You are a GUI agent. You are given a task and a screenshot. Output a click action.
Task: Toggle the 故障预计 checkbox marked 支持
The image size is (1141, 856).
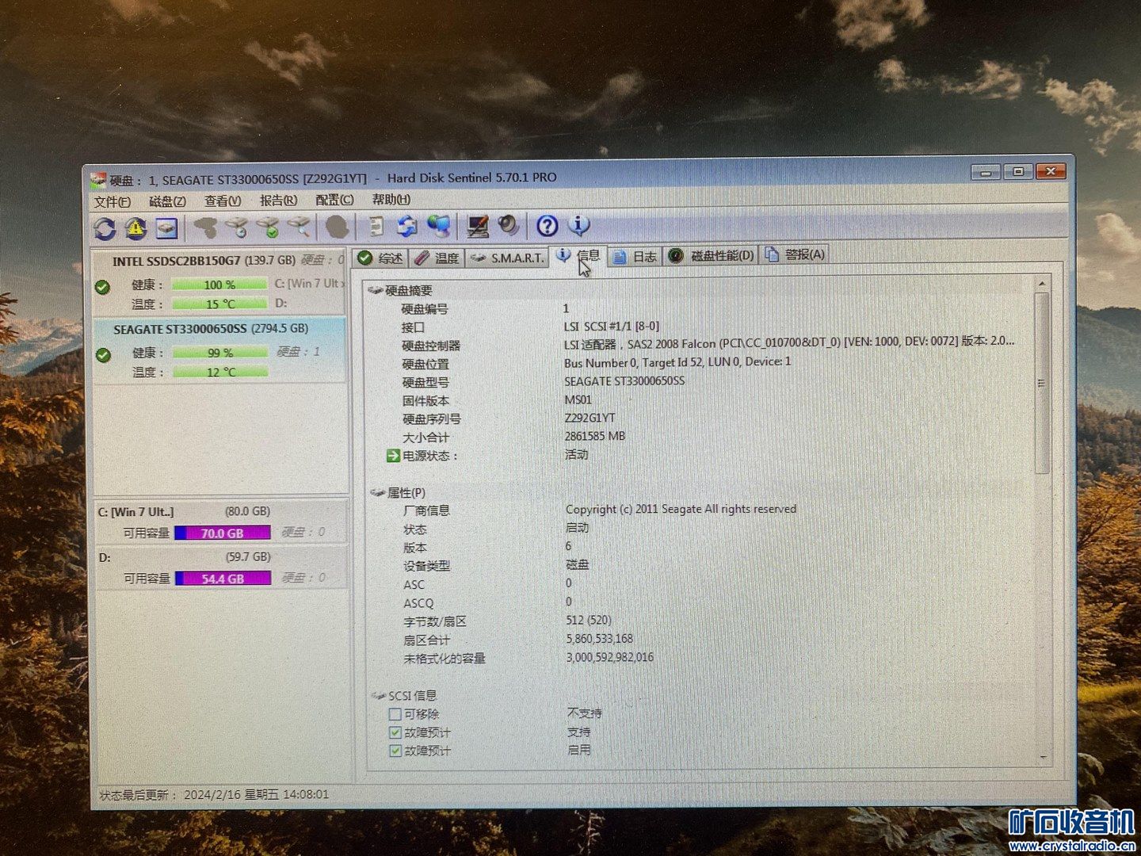(395, 732)
